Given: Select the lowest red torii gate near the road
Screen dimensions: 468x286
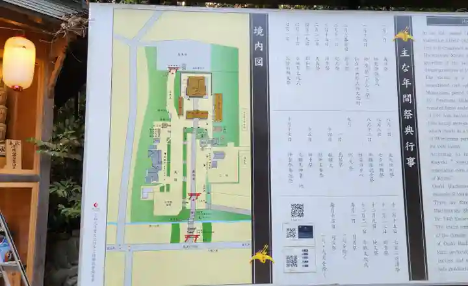Looking at the screenshot, I should [x=191, y=238].
